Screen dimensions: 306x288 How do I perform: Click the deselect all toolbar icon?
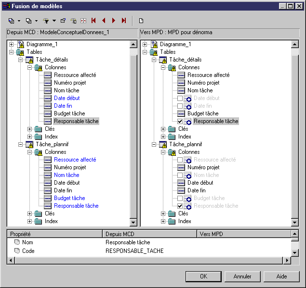tap(29, 21)
